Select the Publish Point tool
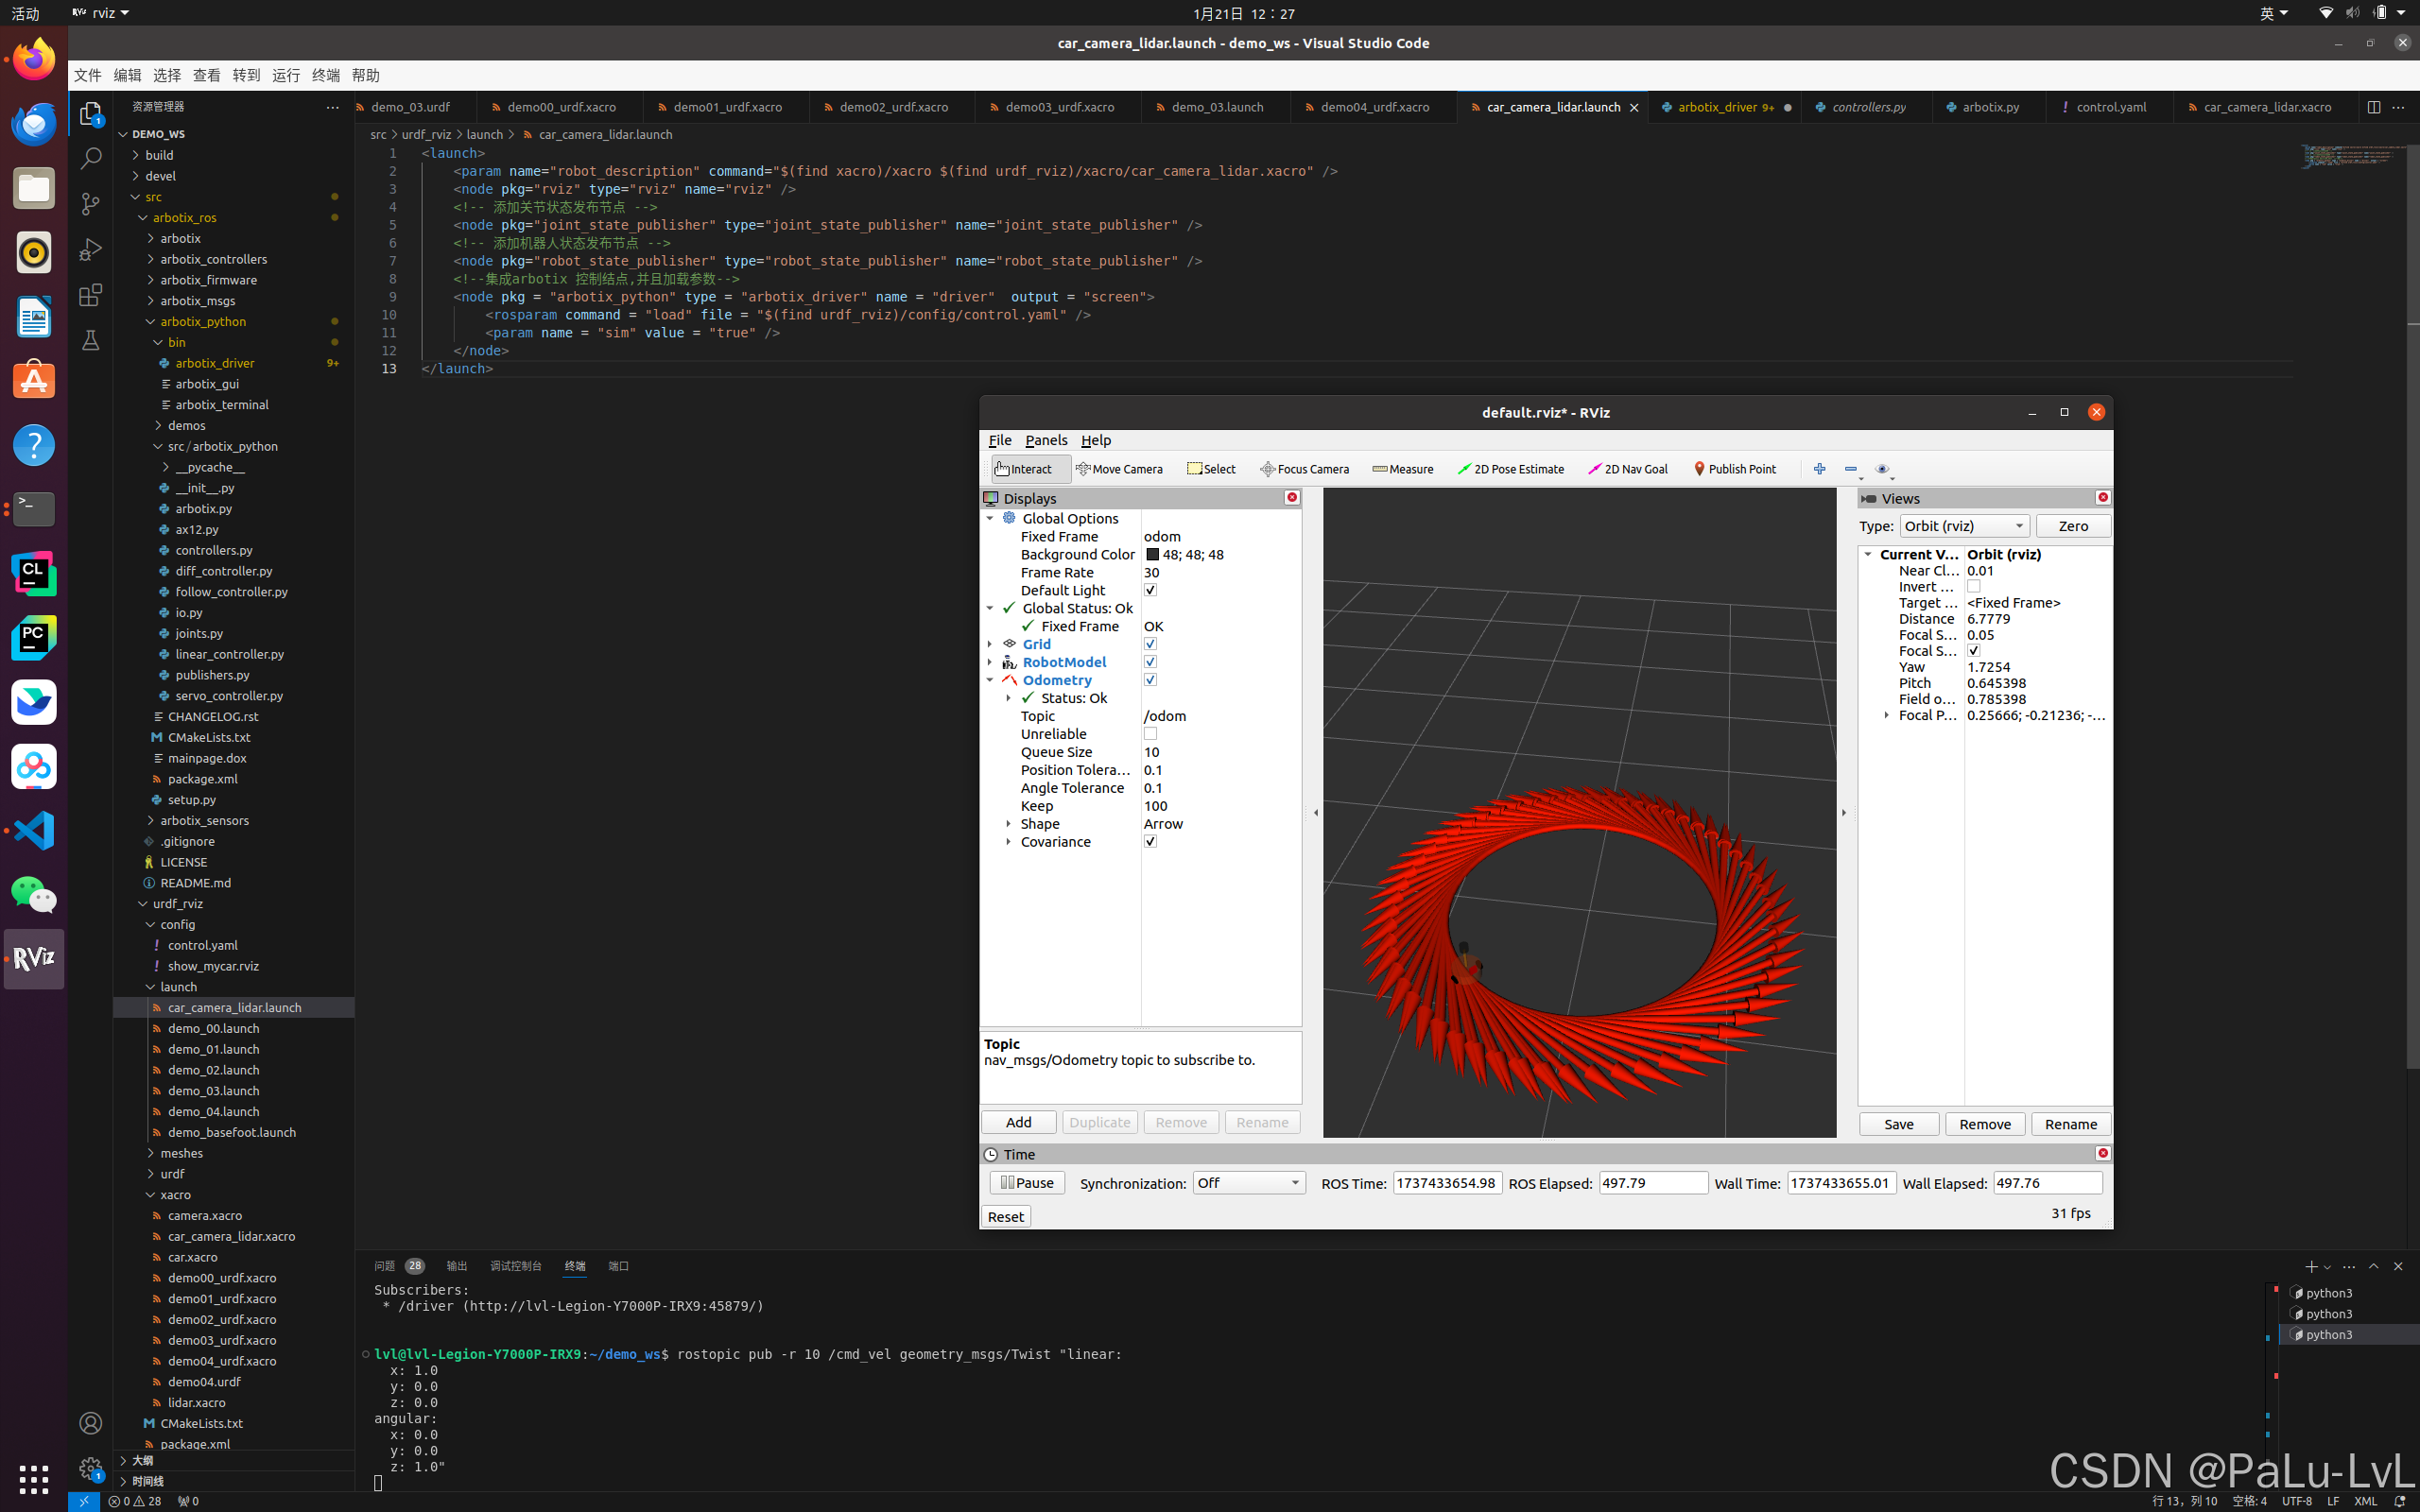2420x1512 pixels. [1734, 469]
